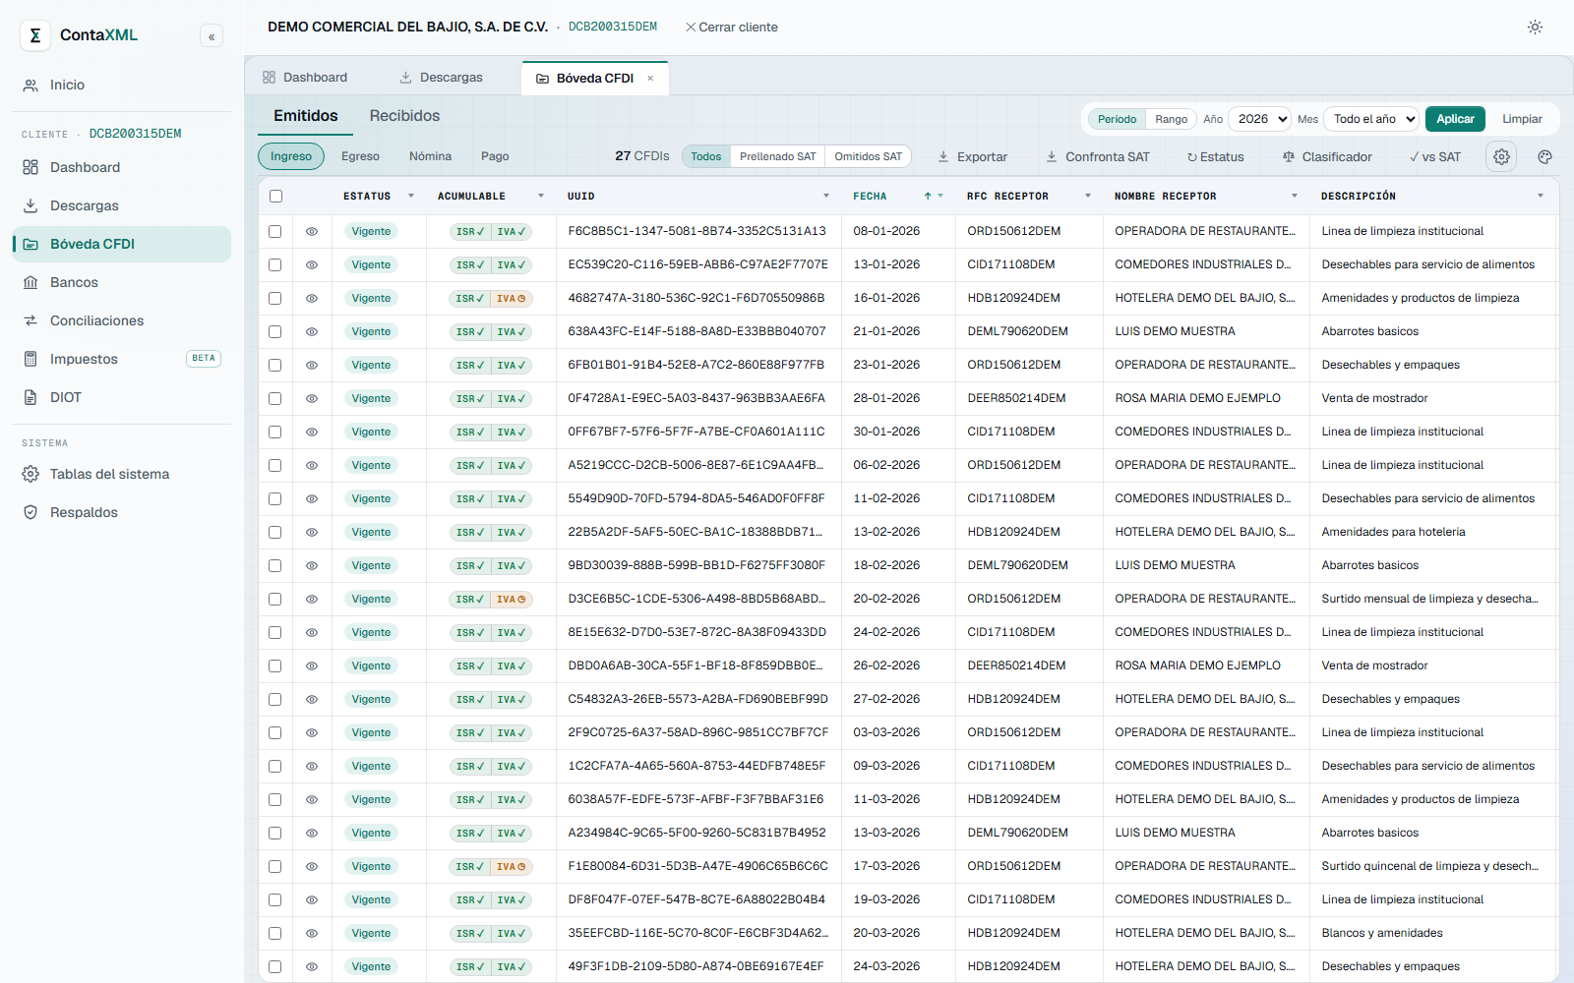Refresh Estatus of CFDIs

coord(1215,157)
